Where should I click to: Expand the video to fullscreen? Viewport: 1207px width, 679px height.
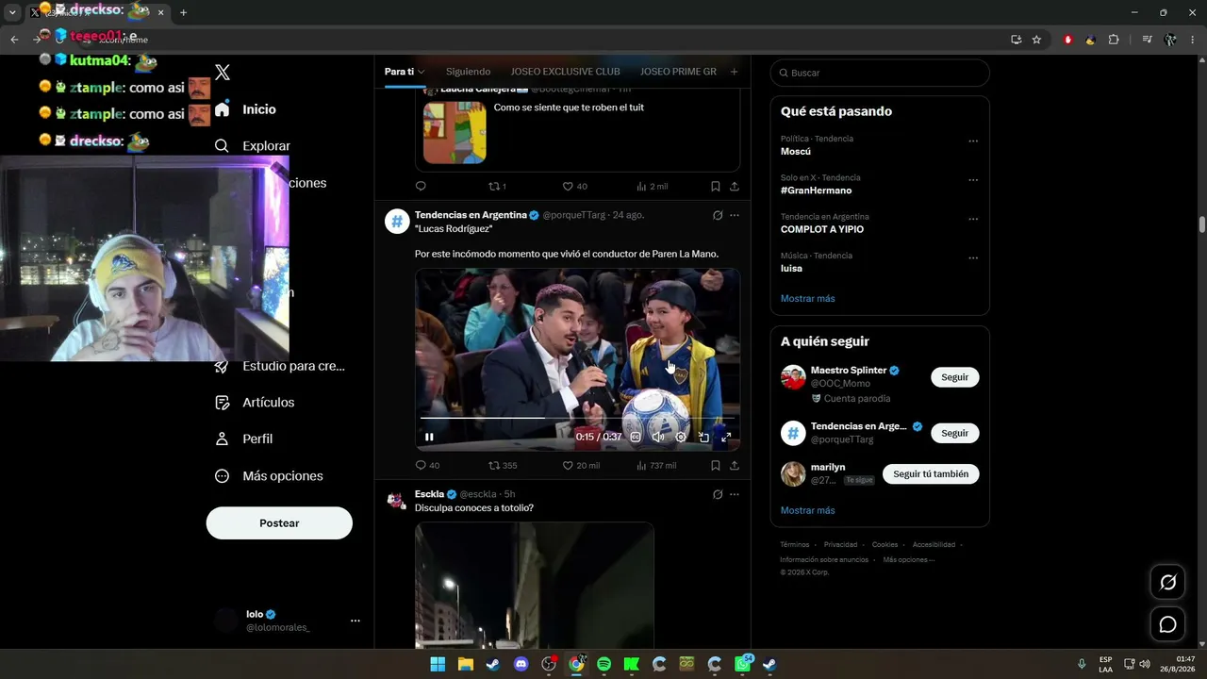pyautogui.click(x=726, y=437)
